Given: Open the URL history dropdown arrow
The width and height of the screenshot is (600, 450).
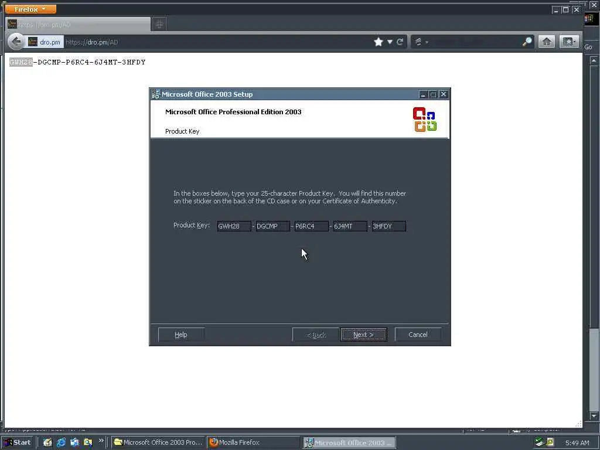Looking at the screenshot, I should pos(390,42).
